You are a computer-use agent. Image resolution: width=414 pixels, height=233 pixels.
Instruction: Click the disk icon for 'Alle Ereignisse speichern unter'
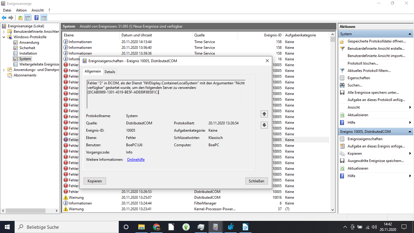coord(342,93)
